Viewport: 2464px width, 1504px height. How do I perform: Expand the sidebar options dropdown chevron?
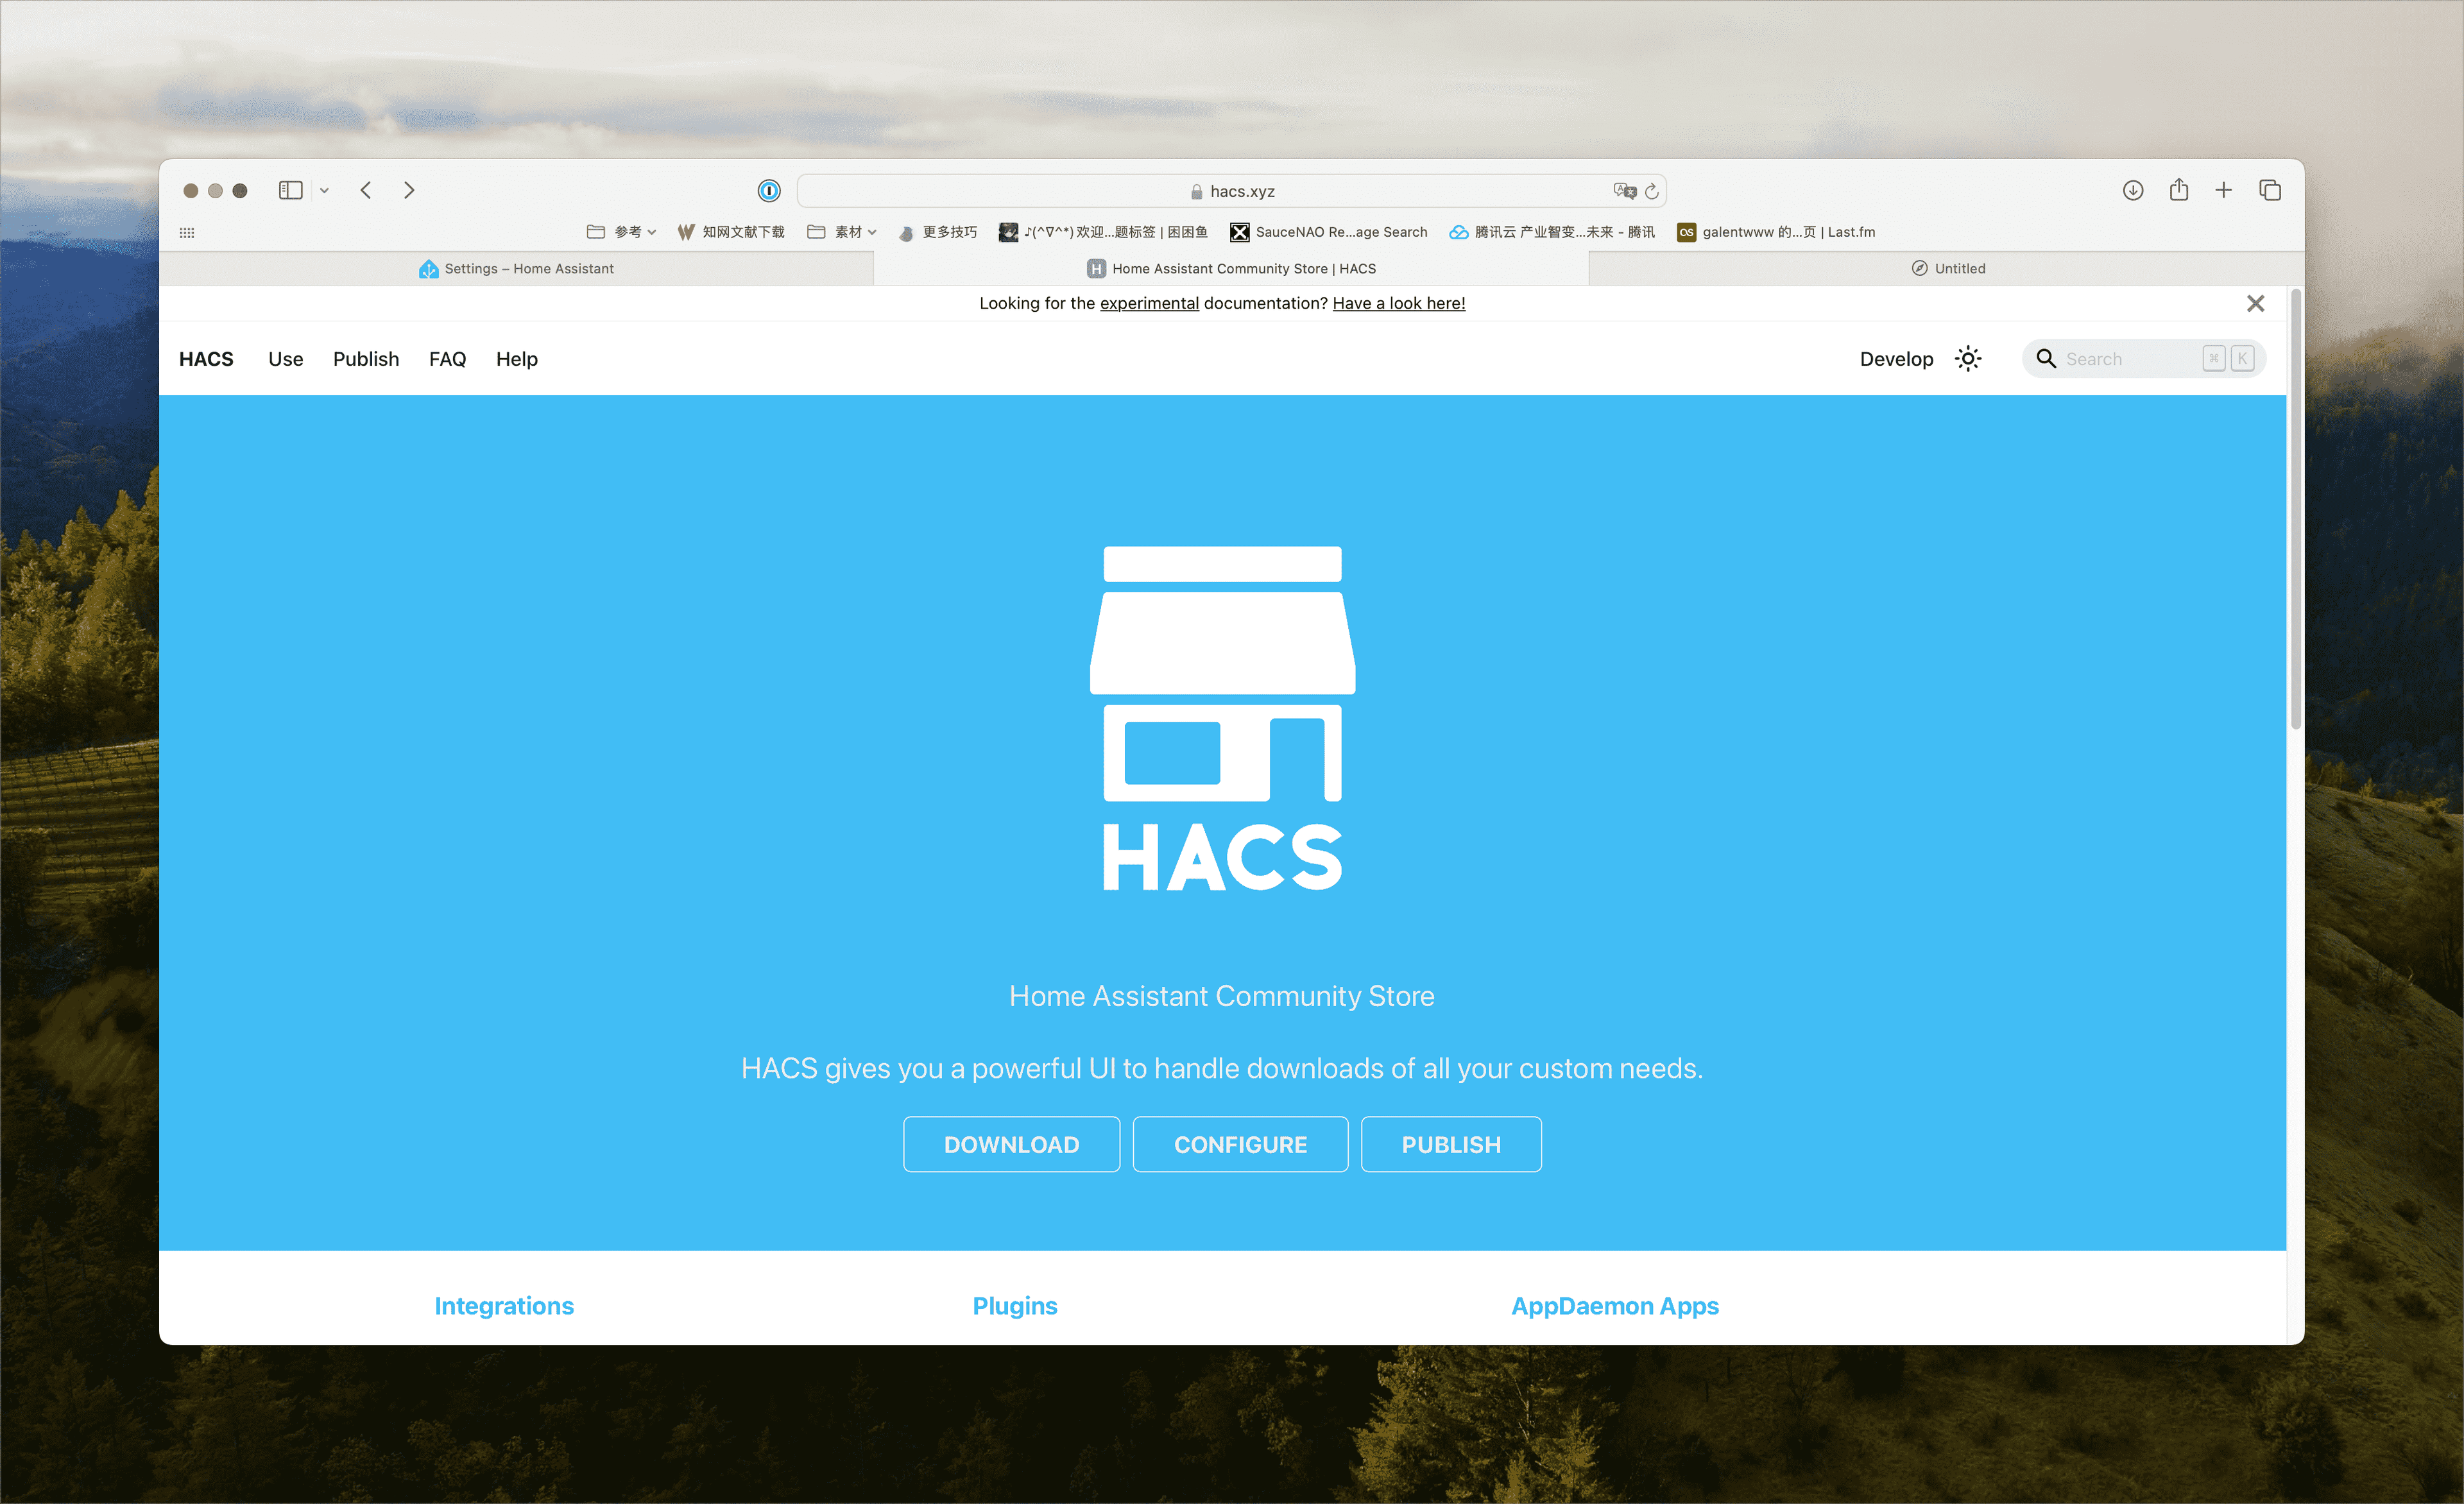pyautogui.click(x=324, y=190)
